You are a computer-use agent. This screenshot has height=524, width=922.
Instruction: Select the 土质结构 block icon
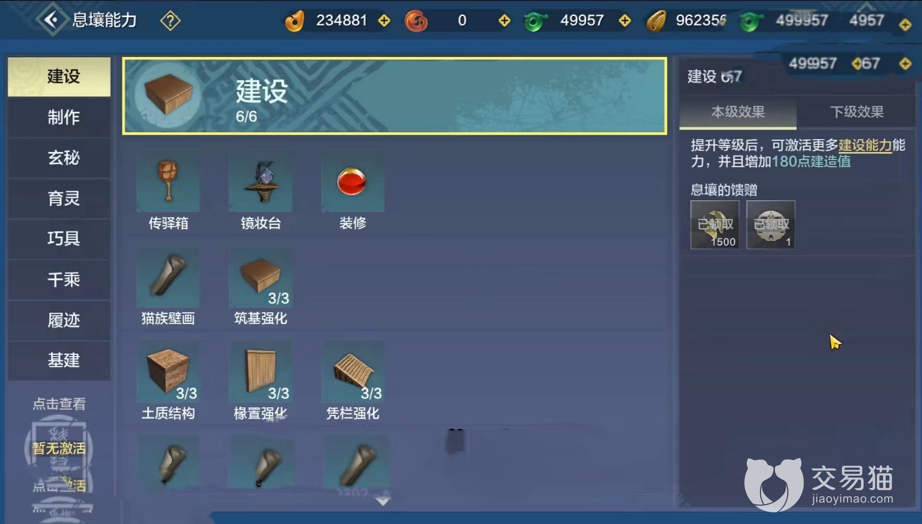click(168, 373)
